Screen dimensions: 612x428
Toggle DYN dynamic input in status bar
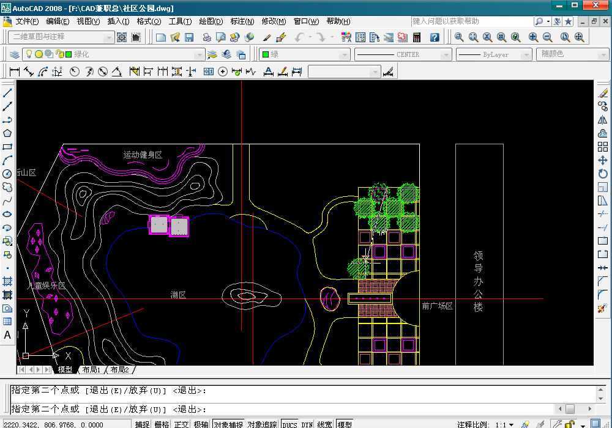coord(307,424)
